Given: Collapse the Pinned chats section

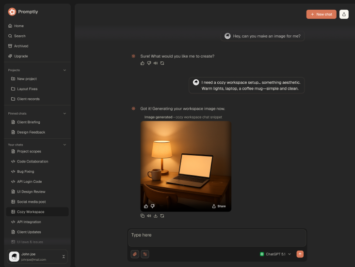Looking at the screenshot, I should click(65, 113).
